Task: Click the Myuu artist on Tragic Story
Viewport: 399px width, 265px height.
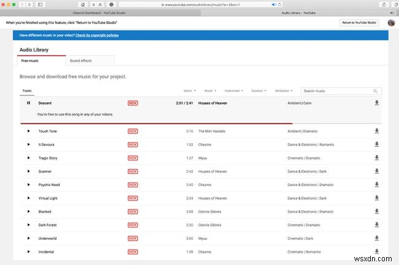Action: click(203, 159)
